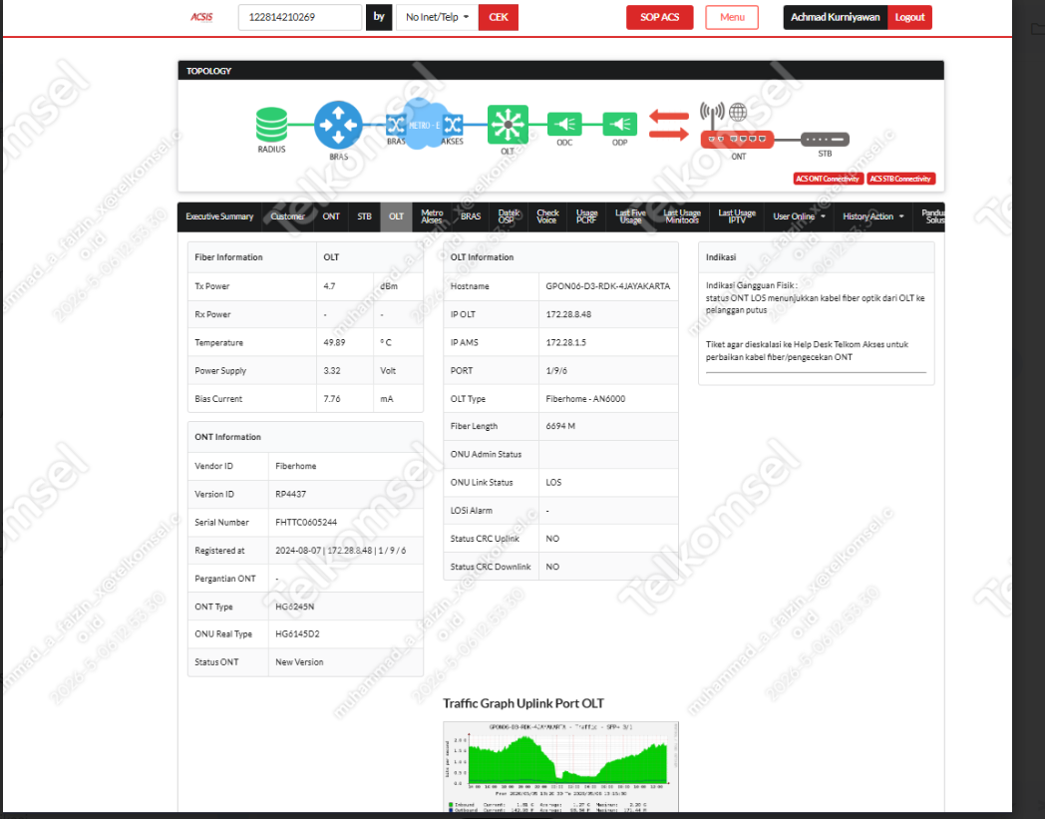Click the ACS STB Connectivity button
The image size is (1045, 819).
900,179
